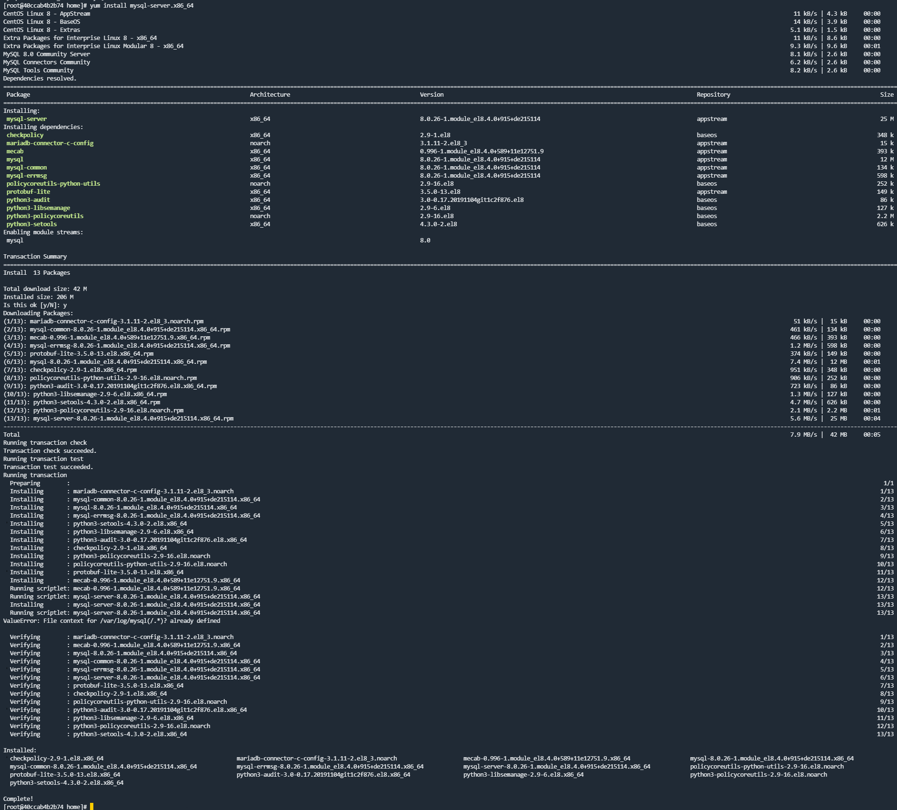Click the 'Installed size: 206 M' line
Screen dimensions: 897x810
click(x=38, y=297)
